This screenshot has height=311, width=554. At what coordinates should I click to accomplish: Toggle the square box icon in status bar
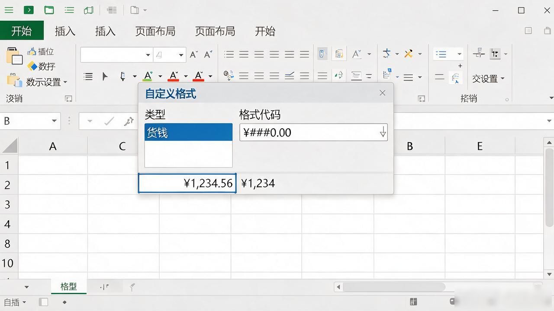coord(43,302)
